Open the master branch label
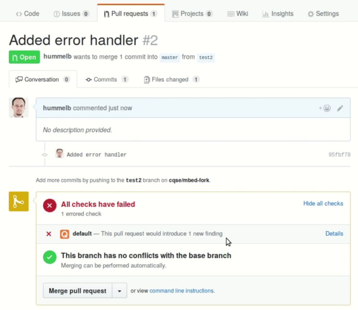358x310 pixels. tap(170, 58)
